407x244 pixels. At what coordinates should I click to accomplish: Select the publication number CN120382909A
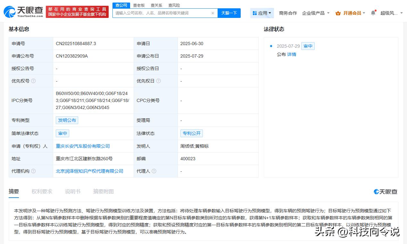(72, 56)
